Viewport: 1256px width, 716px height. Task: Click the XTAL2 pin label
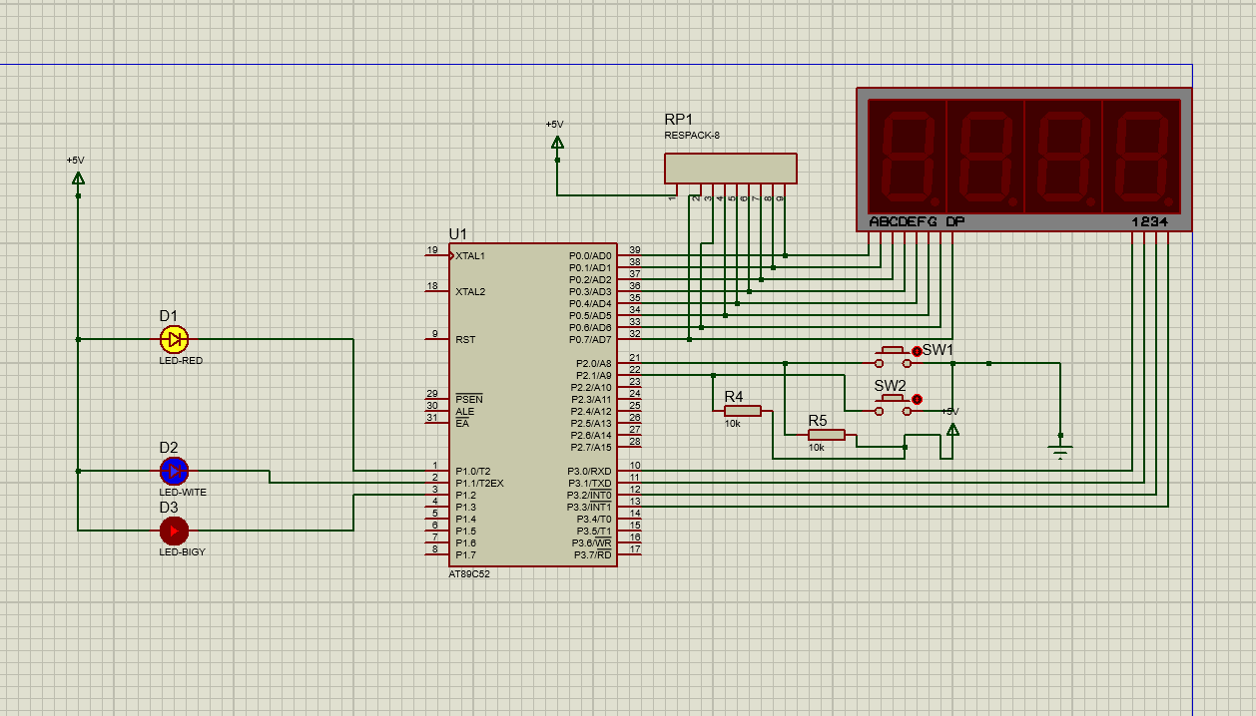click(x=470, y=292)
